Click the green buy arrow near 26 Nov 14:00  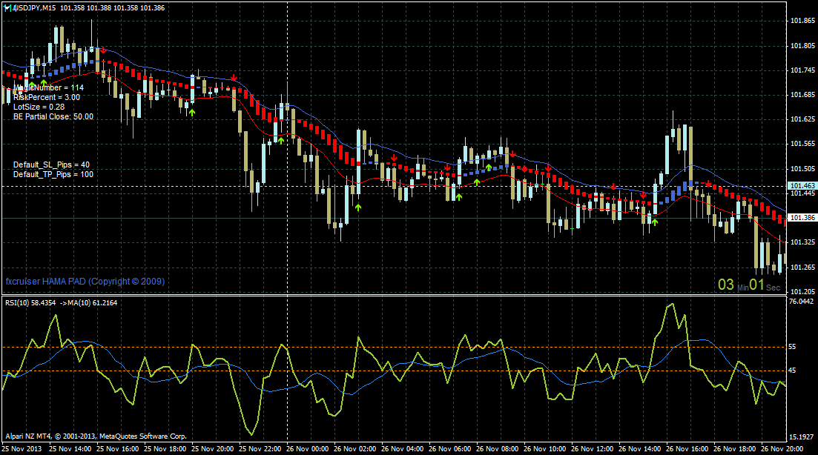pos(655,222)
